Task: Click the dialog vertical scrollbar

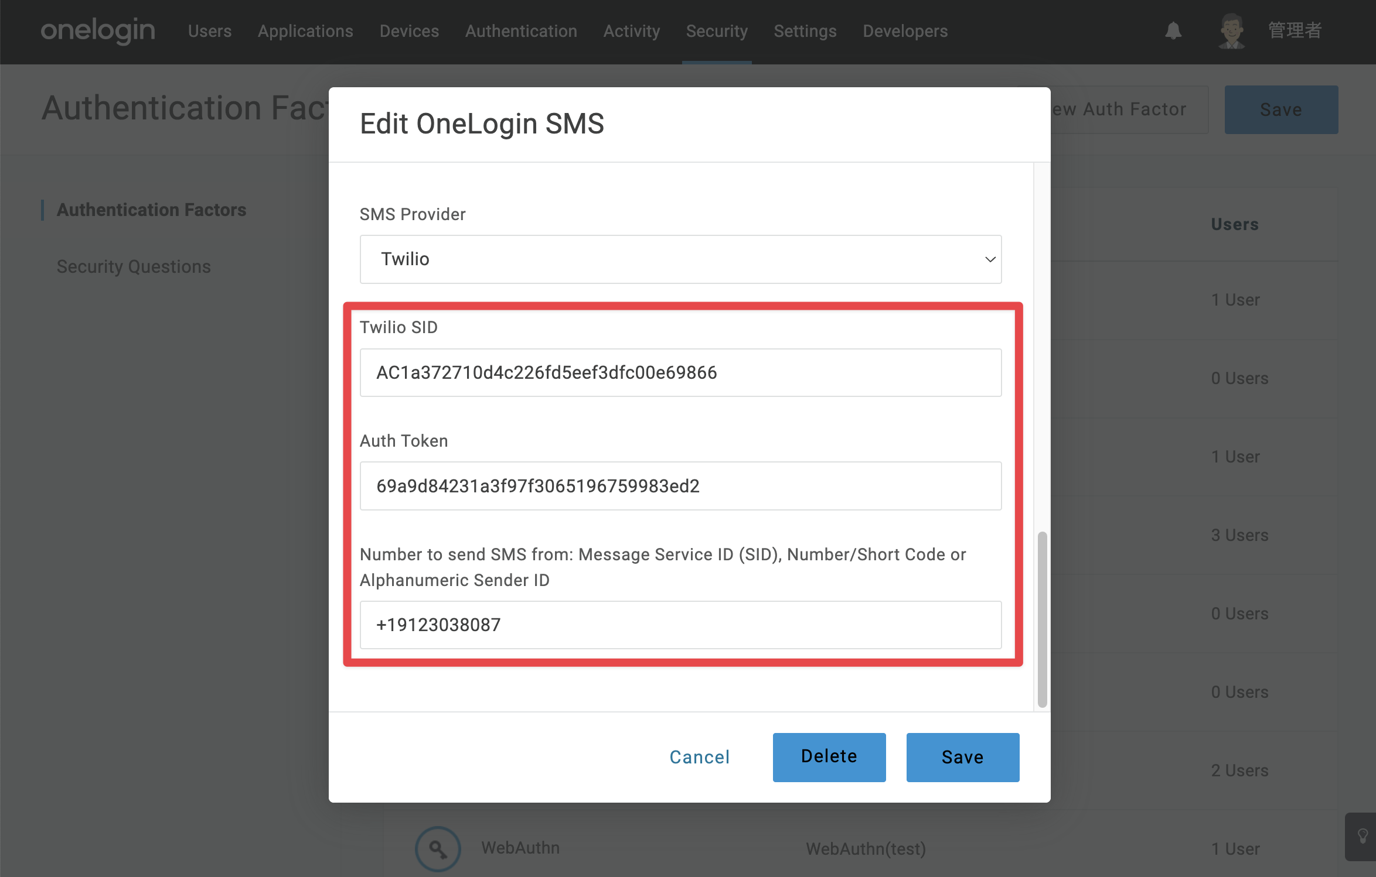Action: coord(1042,619)
